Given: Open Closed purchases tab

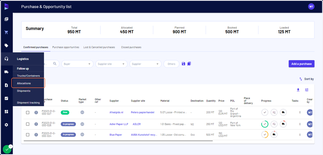Looking at the screenshot, I should [x=131, y=47].
